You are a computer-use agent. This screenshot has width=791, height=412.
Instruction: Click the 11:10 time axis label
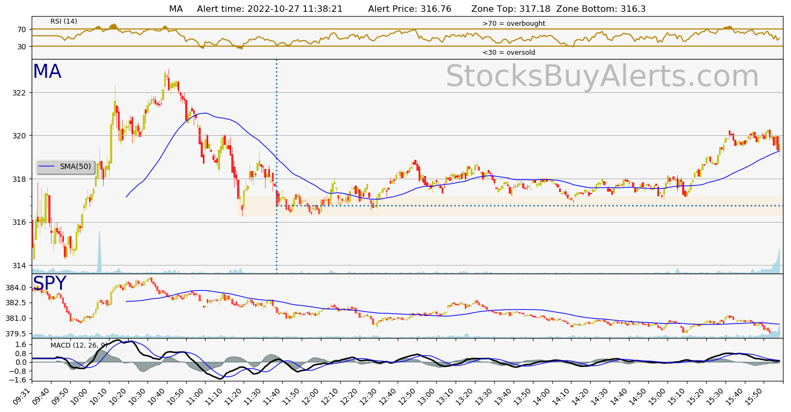click(215, 396)
